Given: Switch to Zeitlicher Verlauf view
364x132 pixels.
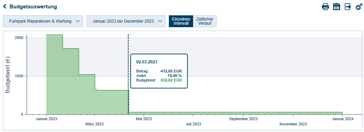Looking at the screenshot, I should [205, 21].
